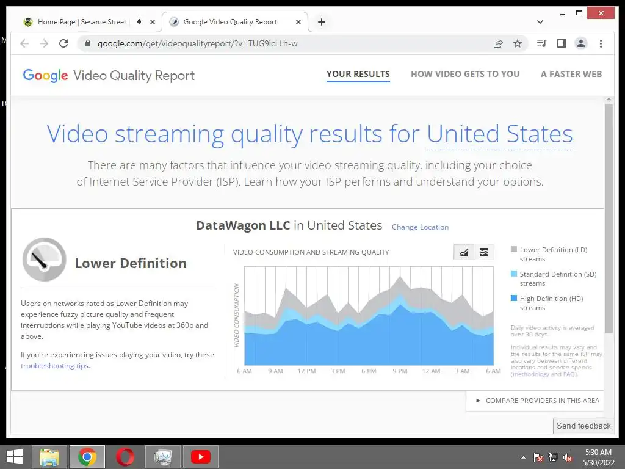Image resolution: width=625 pixels, height=469 pixels.
Task: Open the methodology and FAQ link
Action: [544, 374]
